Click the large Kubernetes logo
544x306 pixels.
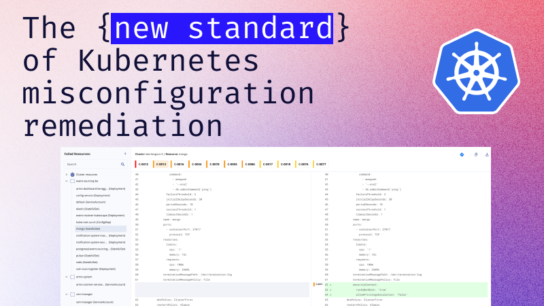[477, 72]
